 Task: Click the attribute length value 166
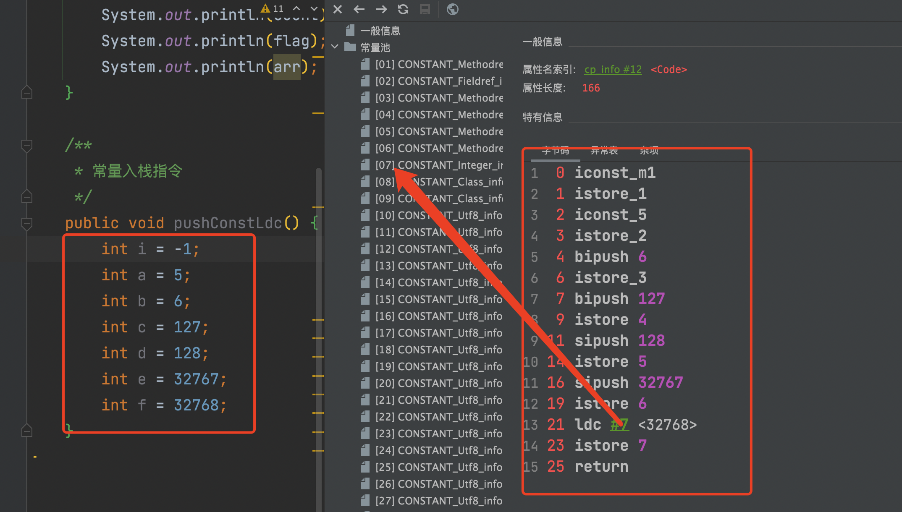coord(591,88)
